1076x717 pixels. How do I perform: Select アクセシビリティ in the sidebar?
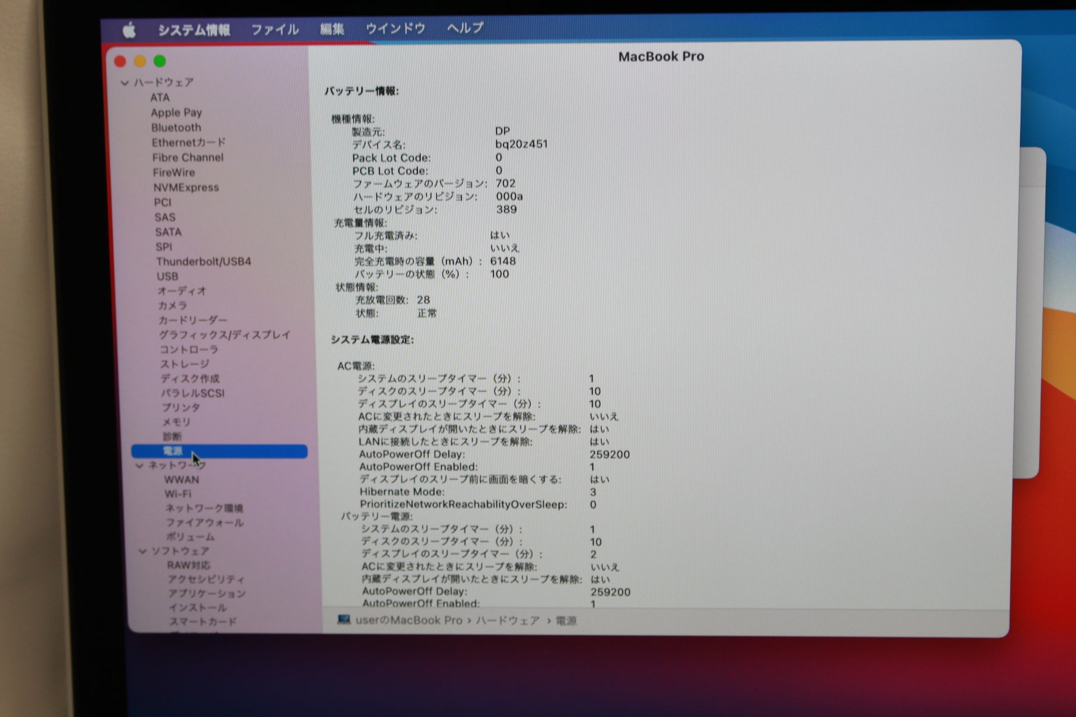tap(206, 579)
